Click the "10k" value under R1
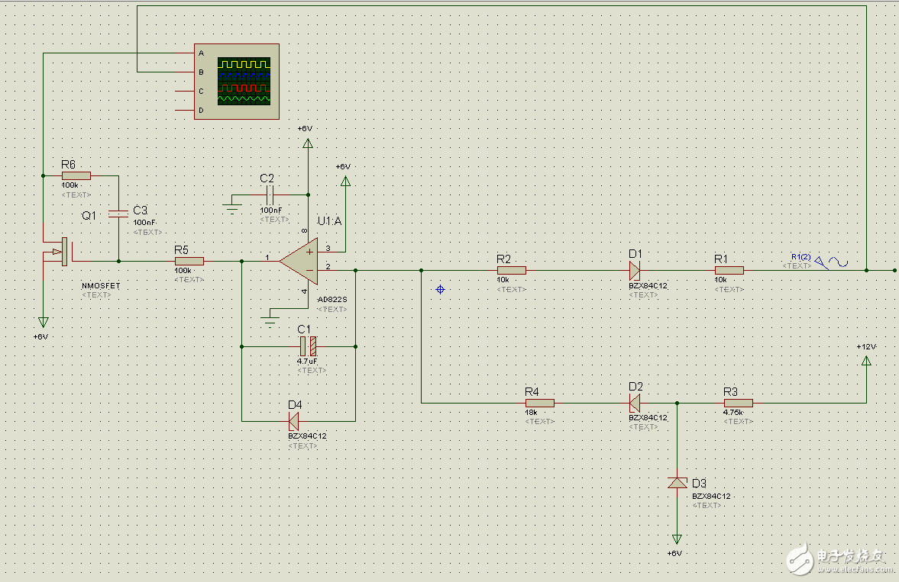This screenshot has height=582, width=899. [x=721, y=279]
